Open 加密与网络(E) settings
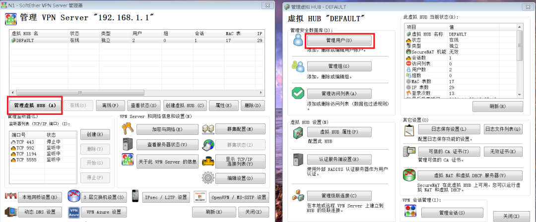The width and height of the screenshot is (536, 222). tap(168, 129)
